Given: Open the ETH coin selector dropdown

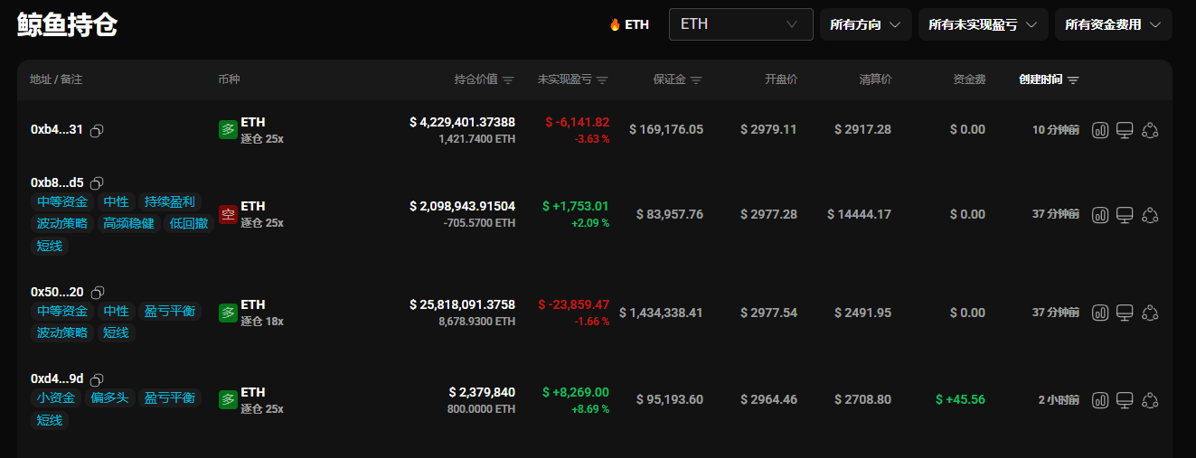Looking at the screenshot, I should [x=740, y=24].
